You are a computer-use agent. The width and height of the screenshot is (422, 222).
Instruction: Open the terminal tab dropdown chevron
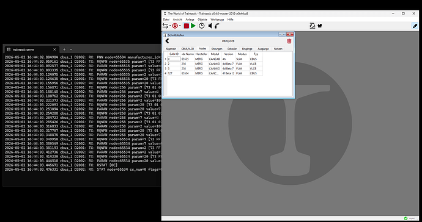[71, 49]
